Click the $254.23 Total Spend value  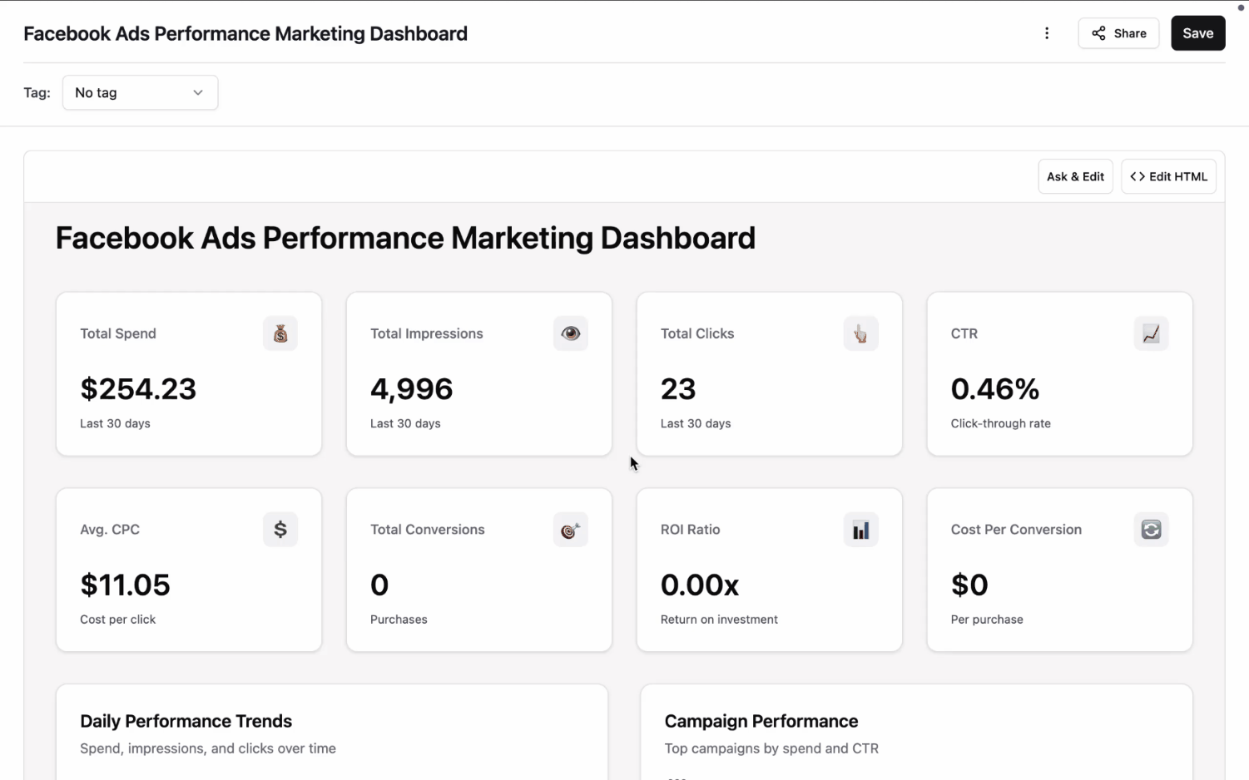(x=138, y=388)
